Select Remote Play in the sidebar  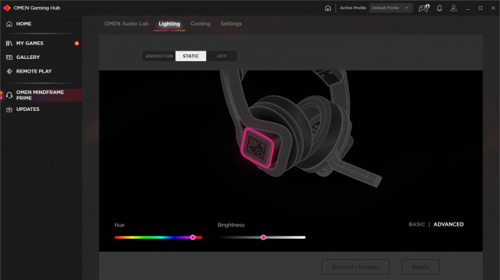[x=34, y=71]
